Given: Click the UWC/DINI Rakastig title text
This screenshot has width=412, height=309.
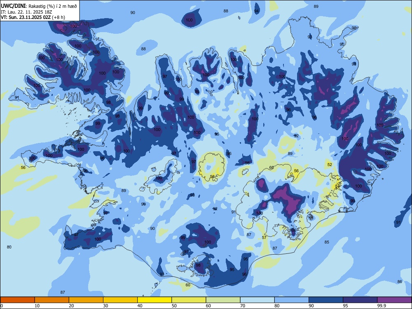Looking at the screenshot, I should coord(39,6).
